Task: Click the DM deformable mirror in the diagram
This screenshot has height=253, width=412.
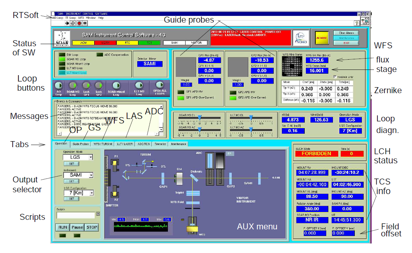Action: pos(179,179)
